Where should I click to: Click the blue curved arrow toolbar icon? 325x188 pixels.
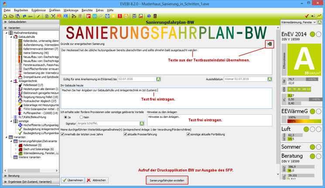pyautogui.click(x=24, y=16)
